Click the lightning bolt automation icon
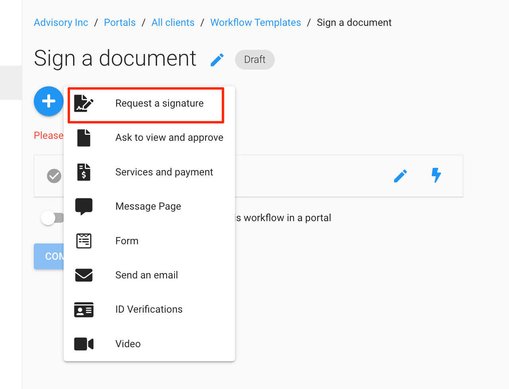The image size is (509, 389). 436,175
